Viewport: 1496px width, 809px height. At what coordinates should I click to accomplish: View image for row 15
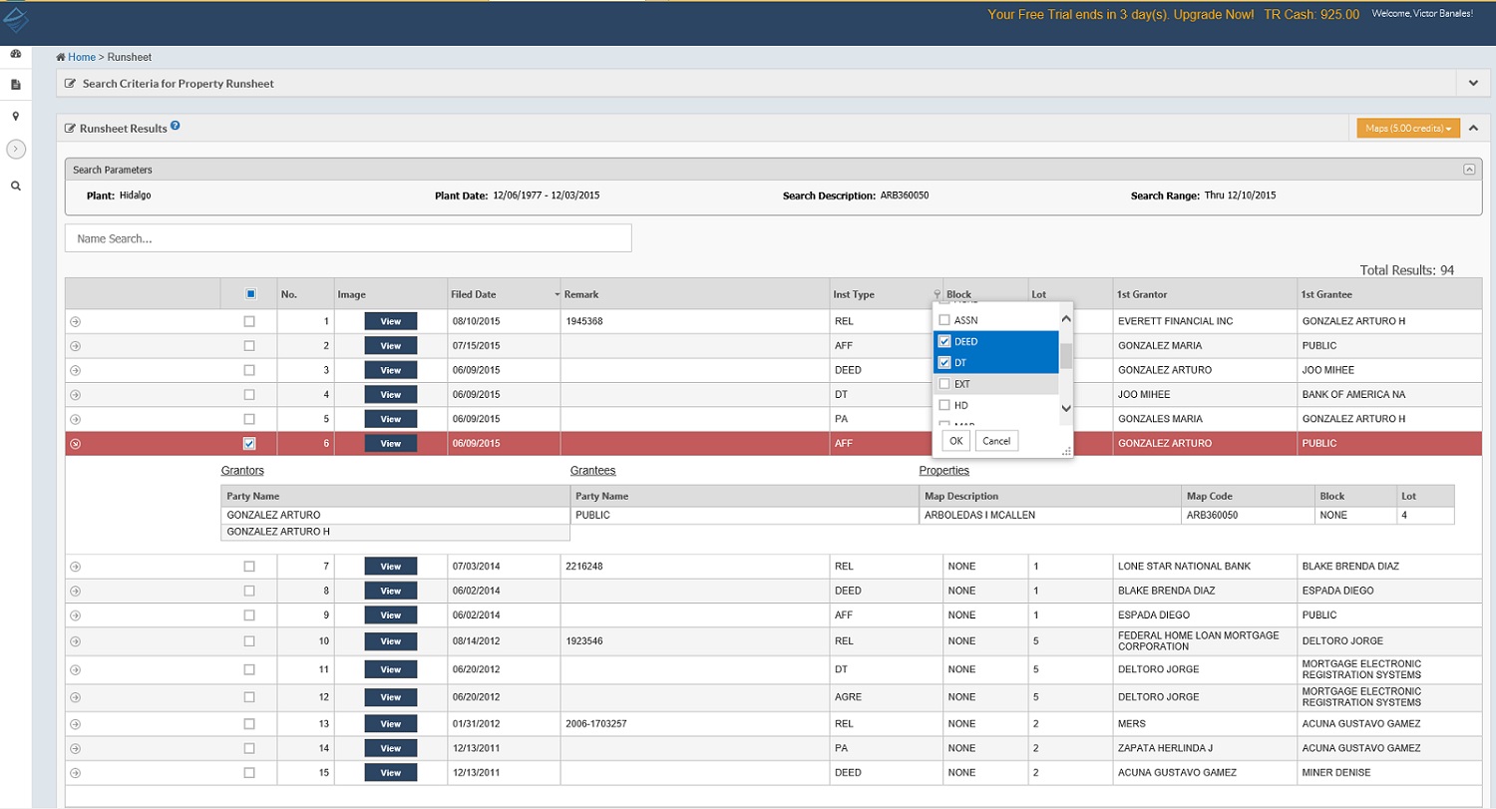tap(391, 773)
